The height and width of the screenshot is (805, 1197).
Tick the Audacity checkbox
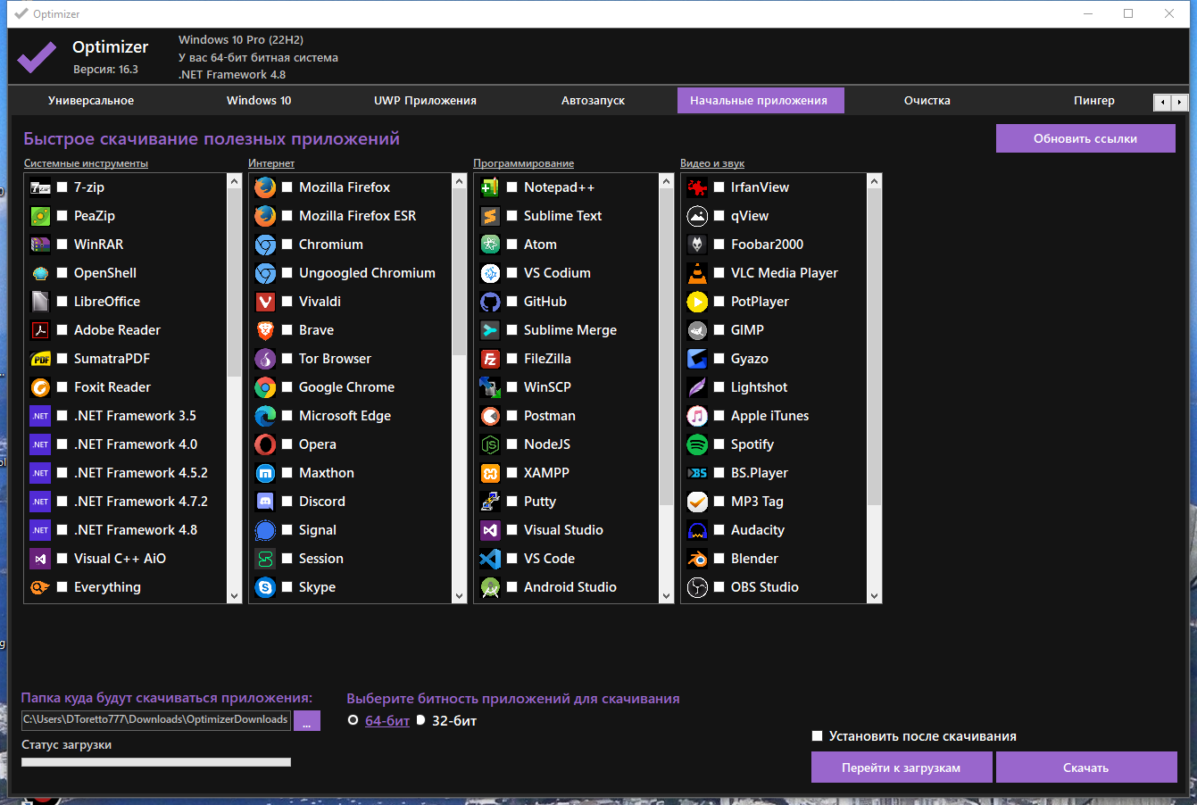tap(719, 530)
